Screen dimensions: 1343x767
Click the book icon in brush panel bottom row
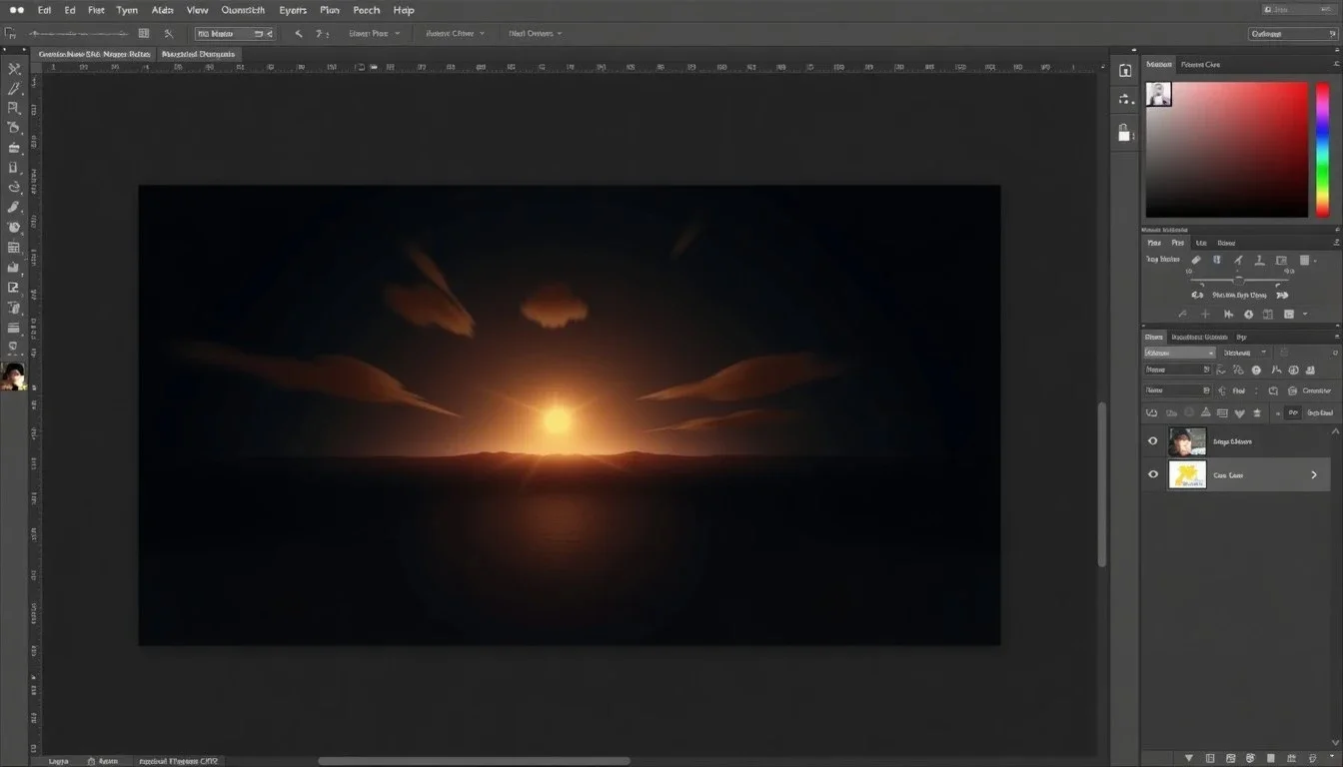click(1267, 314)
